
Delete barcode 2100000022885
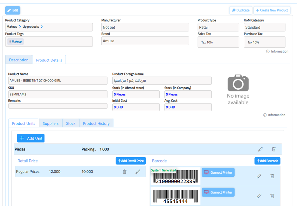click(x=272, y=176)
